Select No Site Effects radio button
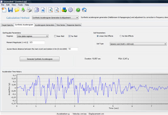This screenshot has height=115, width=168. coord(120,36)
